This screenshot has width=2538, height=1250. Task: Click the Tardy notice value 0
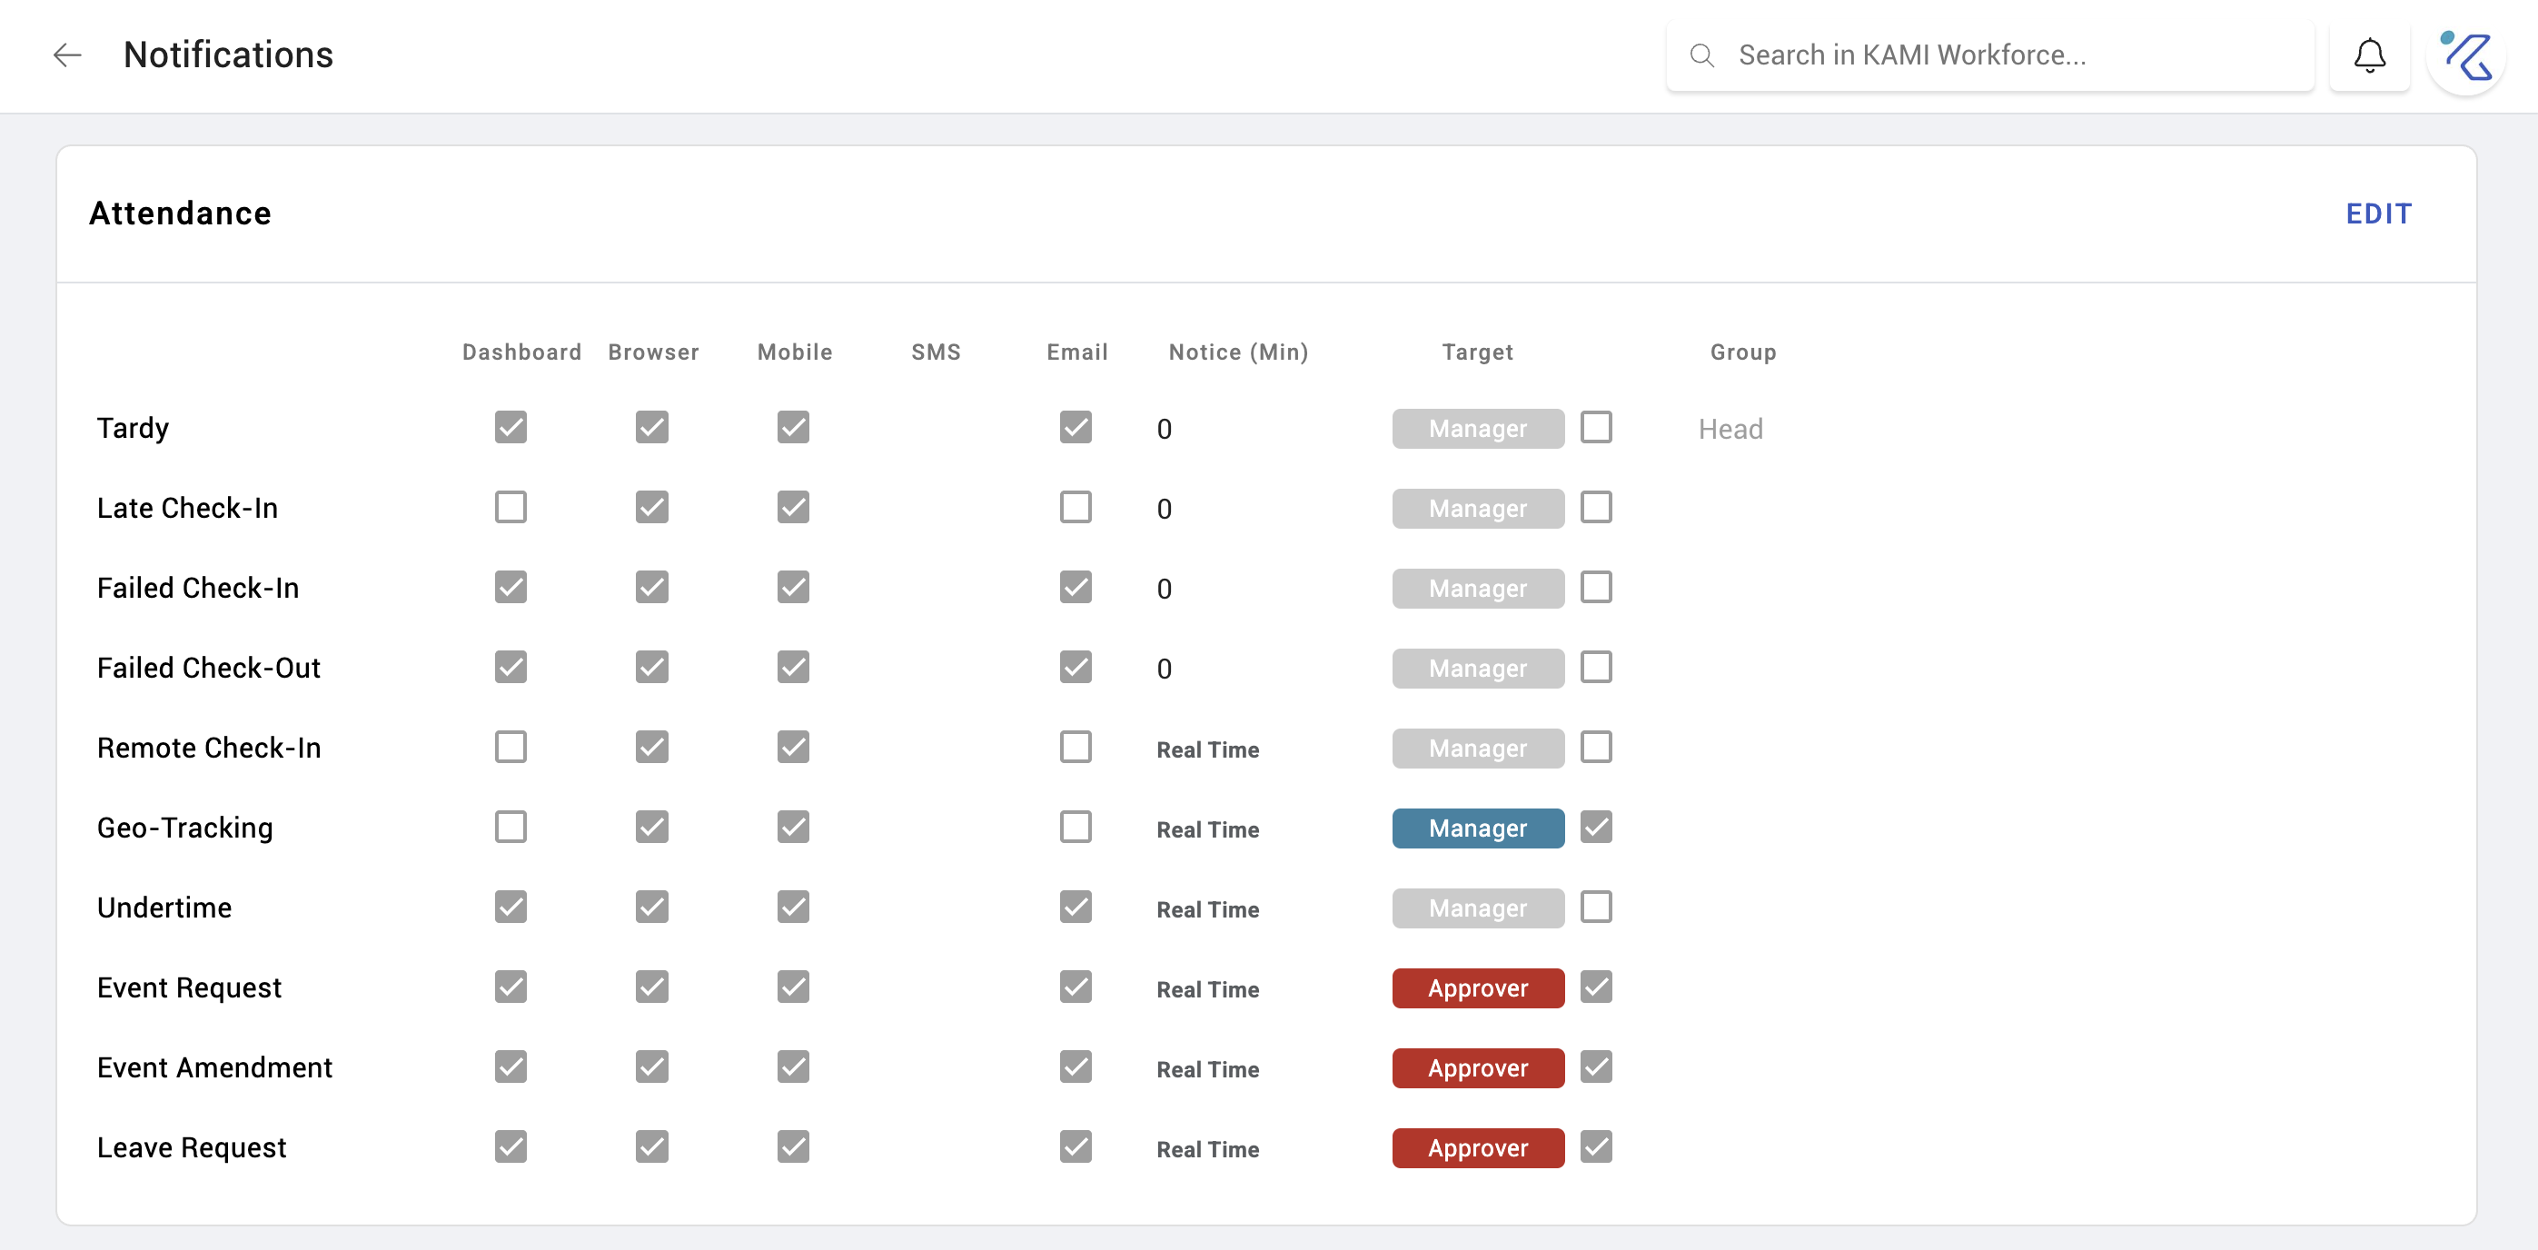(x=1165, y=430)
